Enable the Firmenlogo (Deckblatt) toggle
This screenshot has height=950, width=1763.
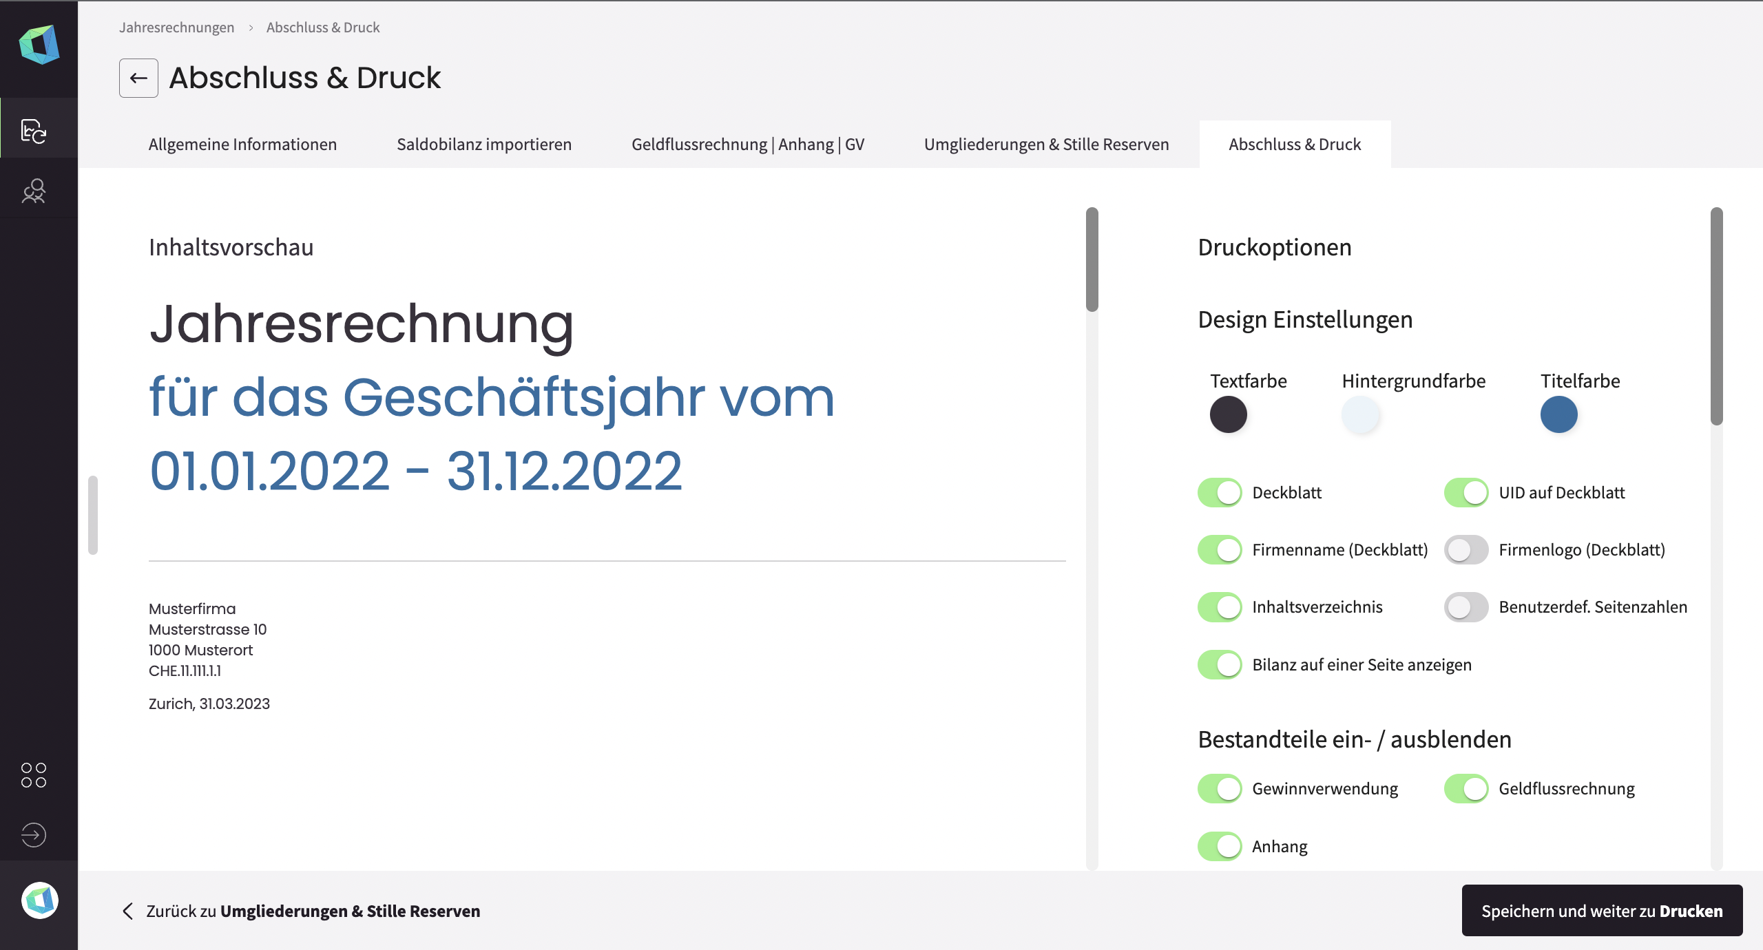pyautogui.click(x=1465, y=549)
